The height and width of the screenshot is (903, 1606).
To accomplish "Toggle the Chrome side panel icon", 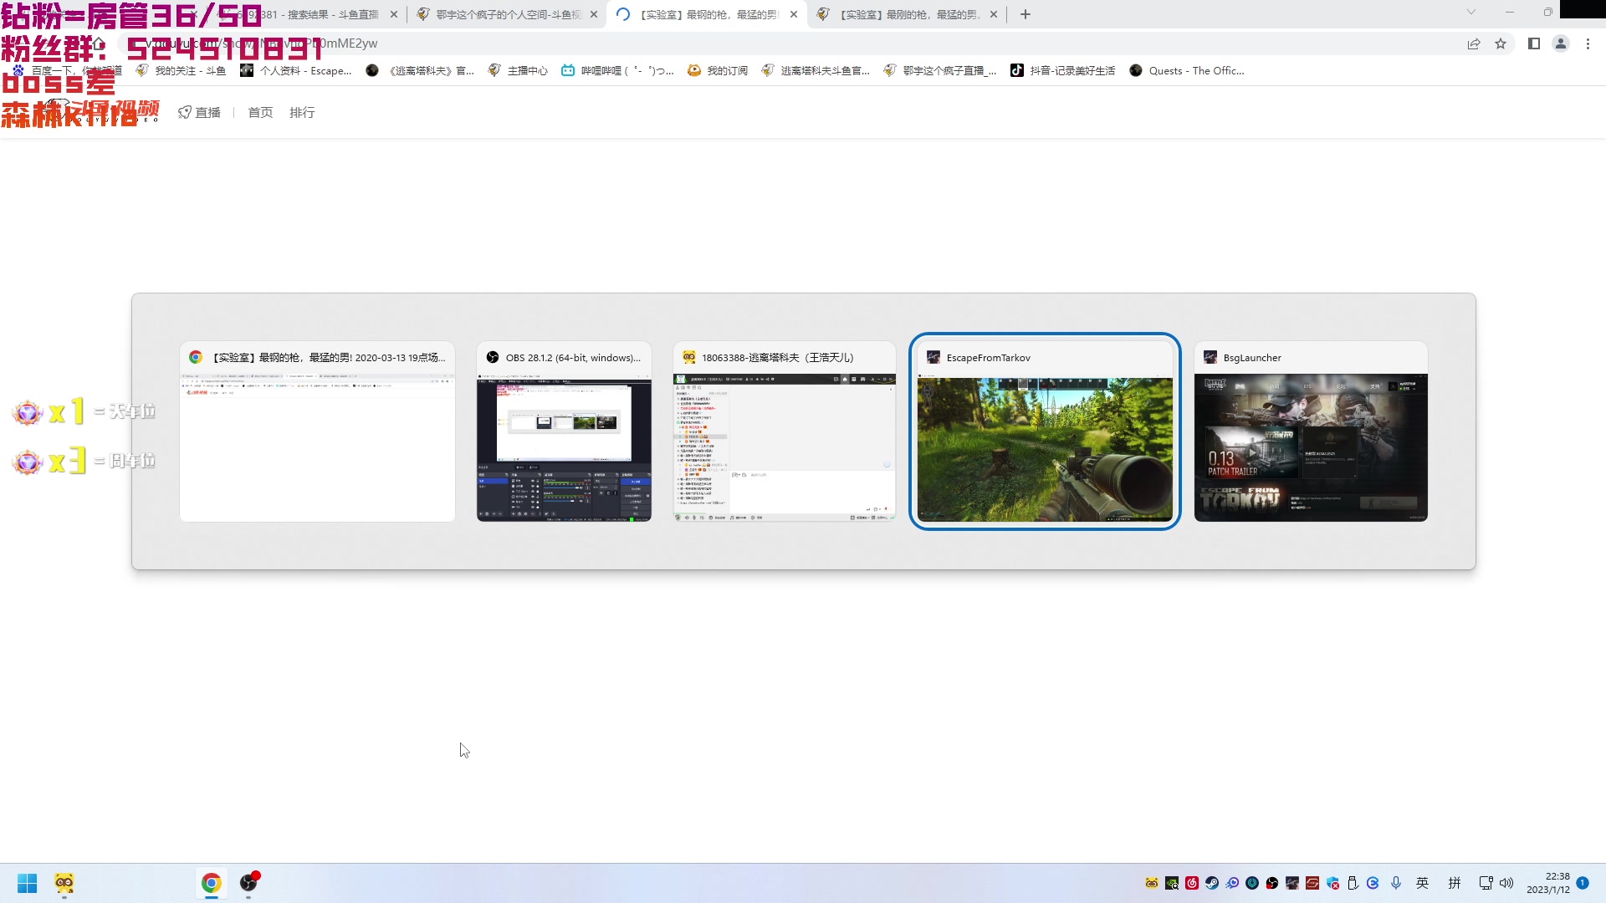I will 1534,43.
